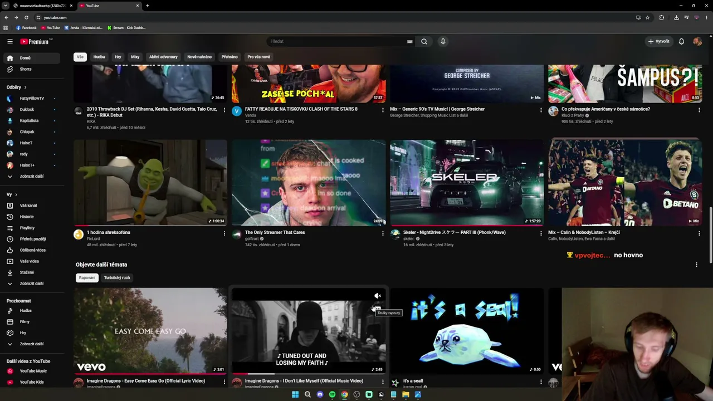This screenshot has height=401, width=713.
Task: Select the Mixy filter chip
Action: (135, 57)
